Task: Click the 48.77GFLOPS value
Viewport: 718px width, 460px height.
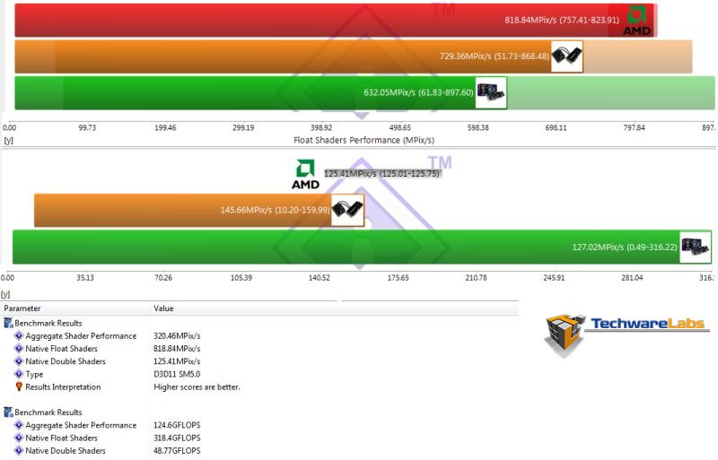Action: [177, 451]
